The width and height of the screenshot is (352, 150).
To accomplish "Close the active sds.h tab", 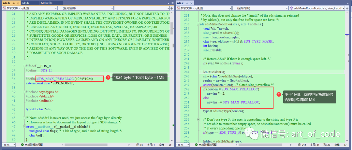I will (18, 3).
